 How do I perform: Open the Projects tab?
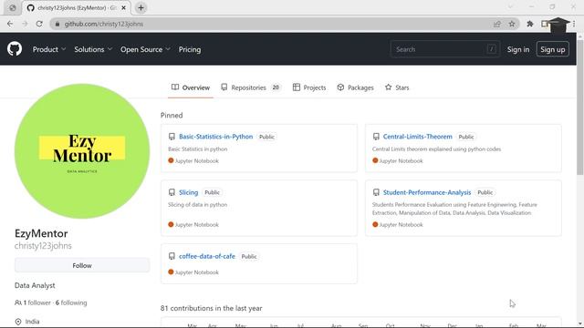click(x=309, y=87)
